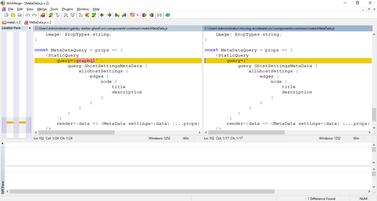Click the gatsby-starter-ghost file path header
Screen dimensions: 377x201
click(118, 28)
